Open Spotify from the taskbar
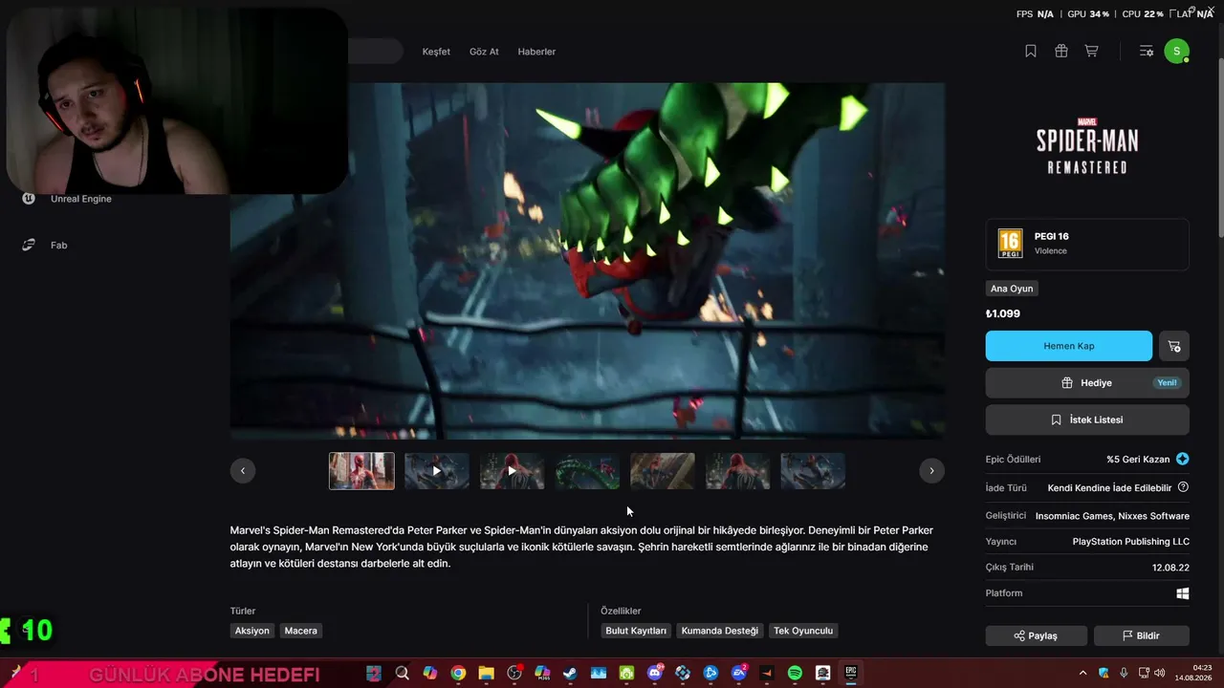Screen dimensions: 1224x688 (x=795, y=674)
